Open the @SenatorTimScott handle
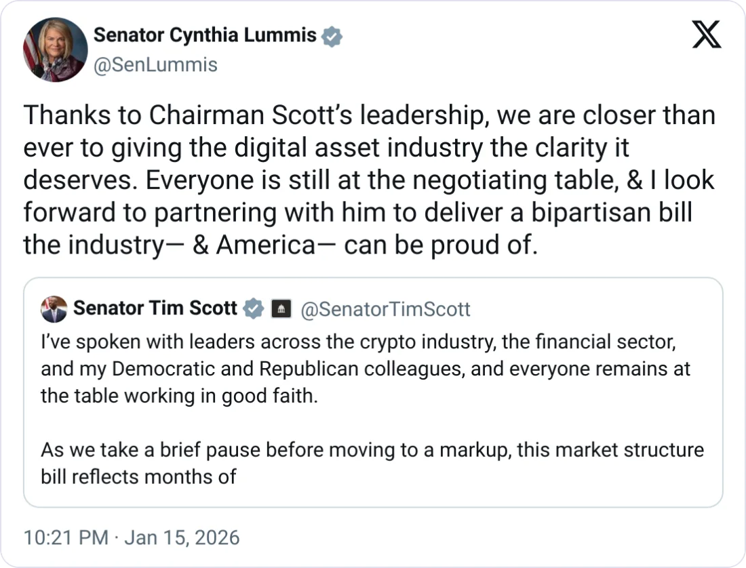Screen dimensions: 746x568 385,309
